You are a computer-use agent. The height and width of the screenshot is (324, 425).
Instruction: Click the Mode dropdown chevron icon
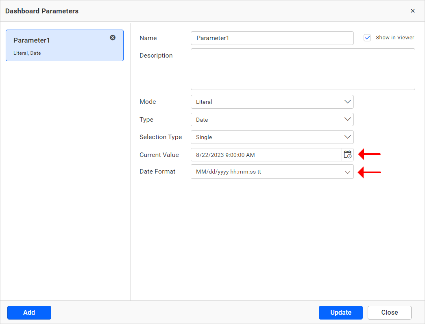(x=348, y=102)
